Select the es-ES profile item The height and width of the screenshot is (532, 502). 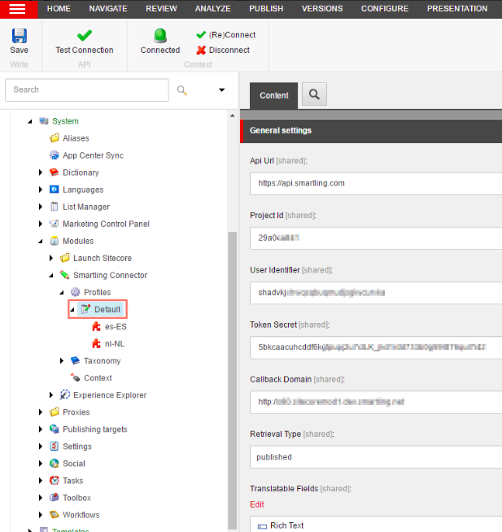point(116,326)
